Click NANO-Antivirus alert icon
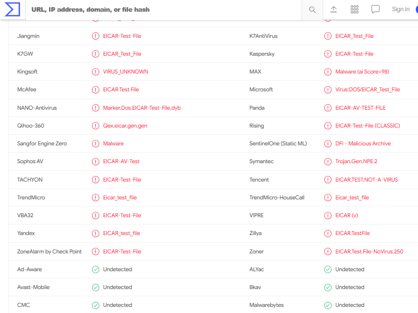This screenshot has width=418, height=313. pos(95,108)
